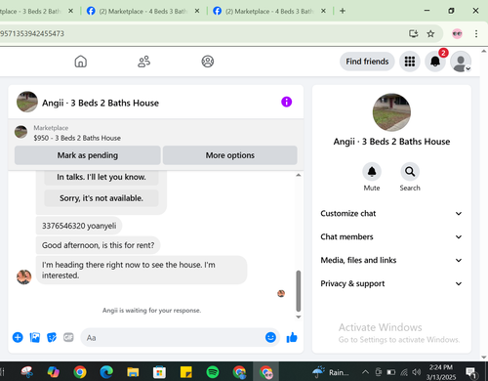Click More options button
The width and height of the screenshot is (488, 381).
[x=230, y=155]
